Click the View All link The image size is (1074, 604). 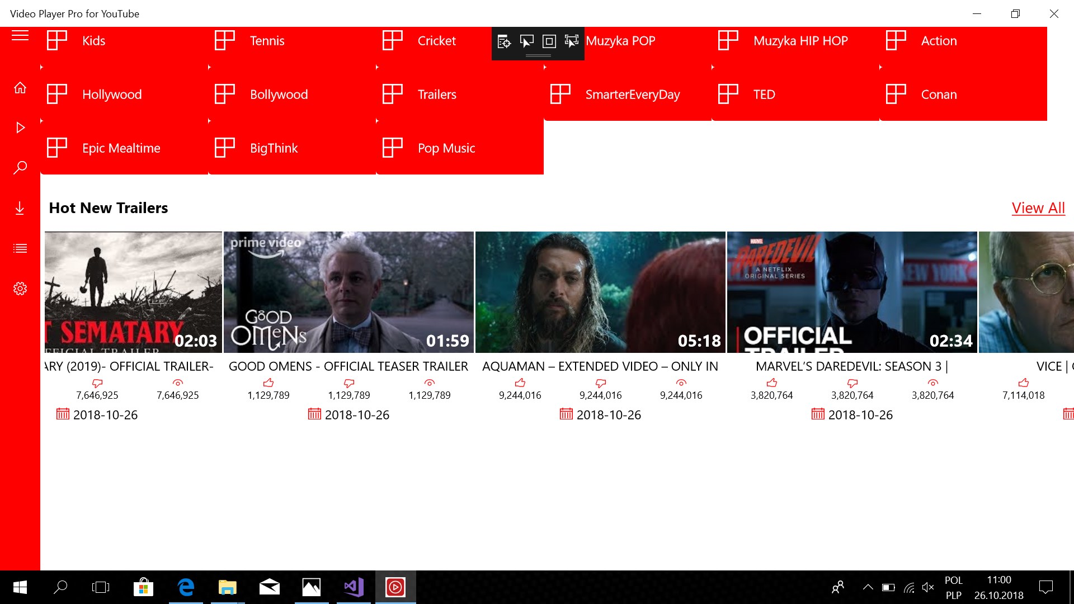pos(1038,208)
